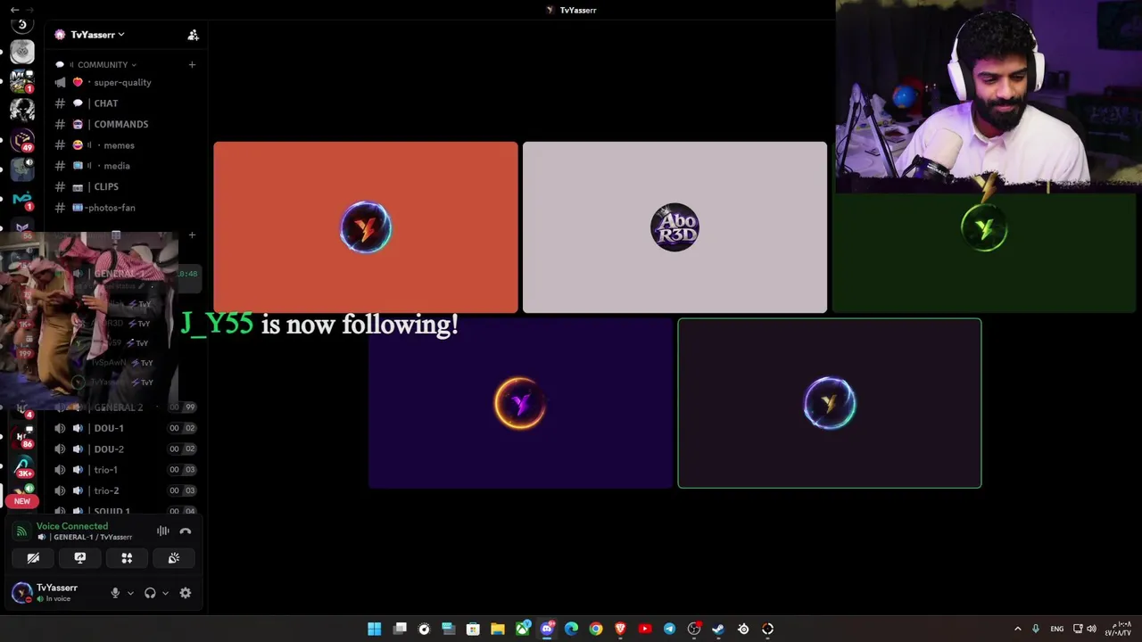The height and width of the screenshot is (642, 1142).
Task: Share your screen
Action: point(80,558)
